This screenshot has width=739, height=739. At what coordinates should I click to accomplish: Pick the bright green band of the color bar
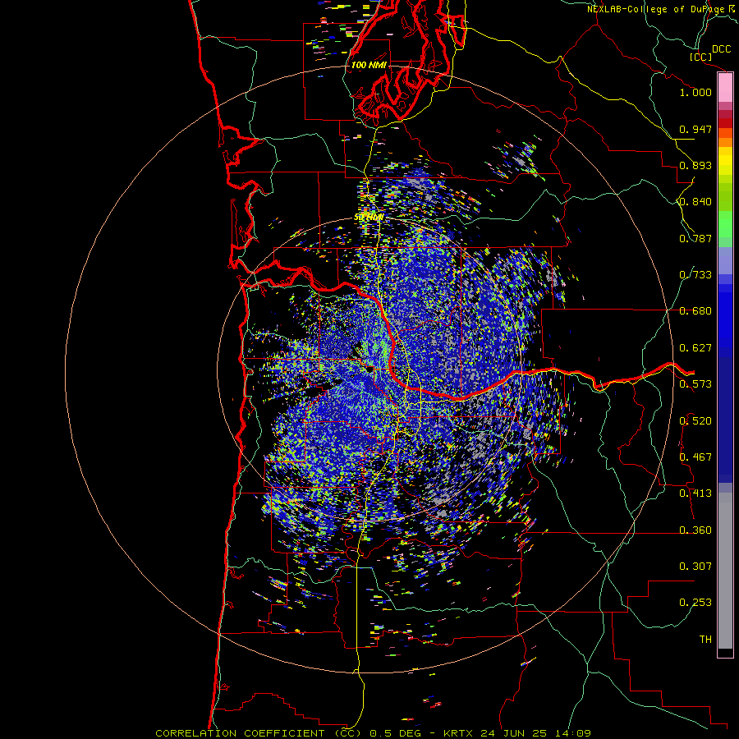(x=725, y=224)
